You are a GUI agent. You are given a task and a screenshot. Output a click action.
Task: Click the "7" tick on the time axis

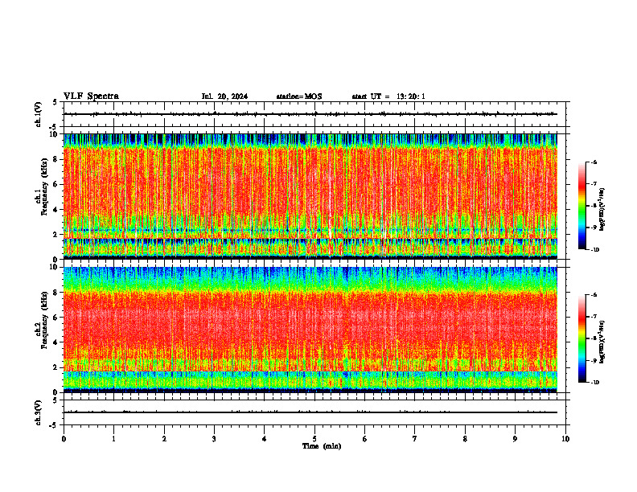click(415, 439)
